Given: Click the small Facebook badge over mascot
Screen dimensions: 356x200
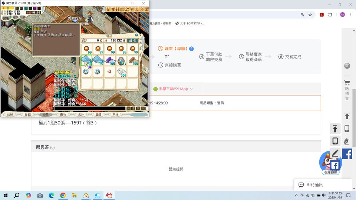Looking at the screenshot, I should [334, 165].
